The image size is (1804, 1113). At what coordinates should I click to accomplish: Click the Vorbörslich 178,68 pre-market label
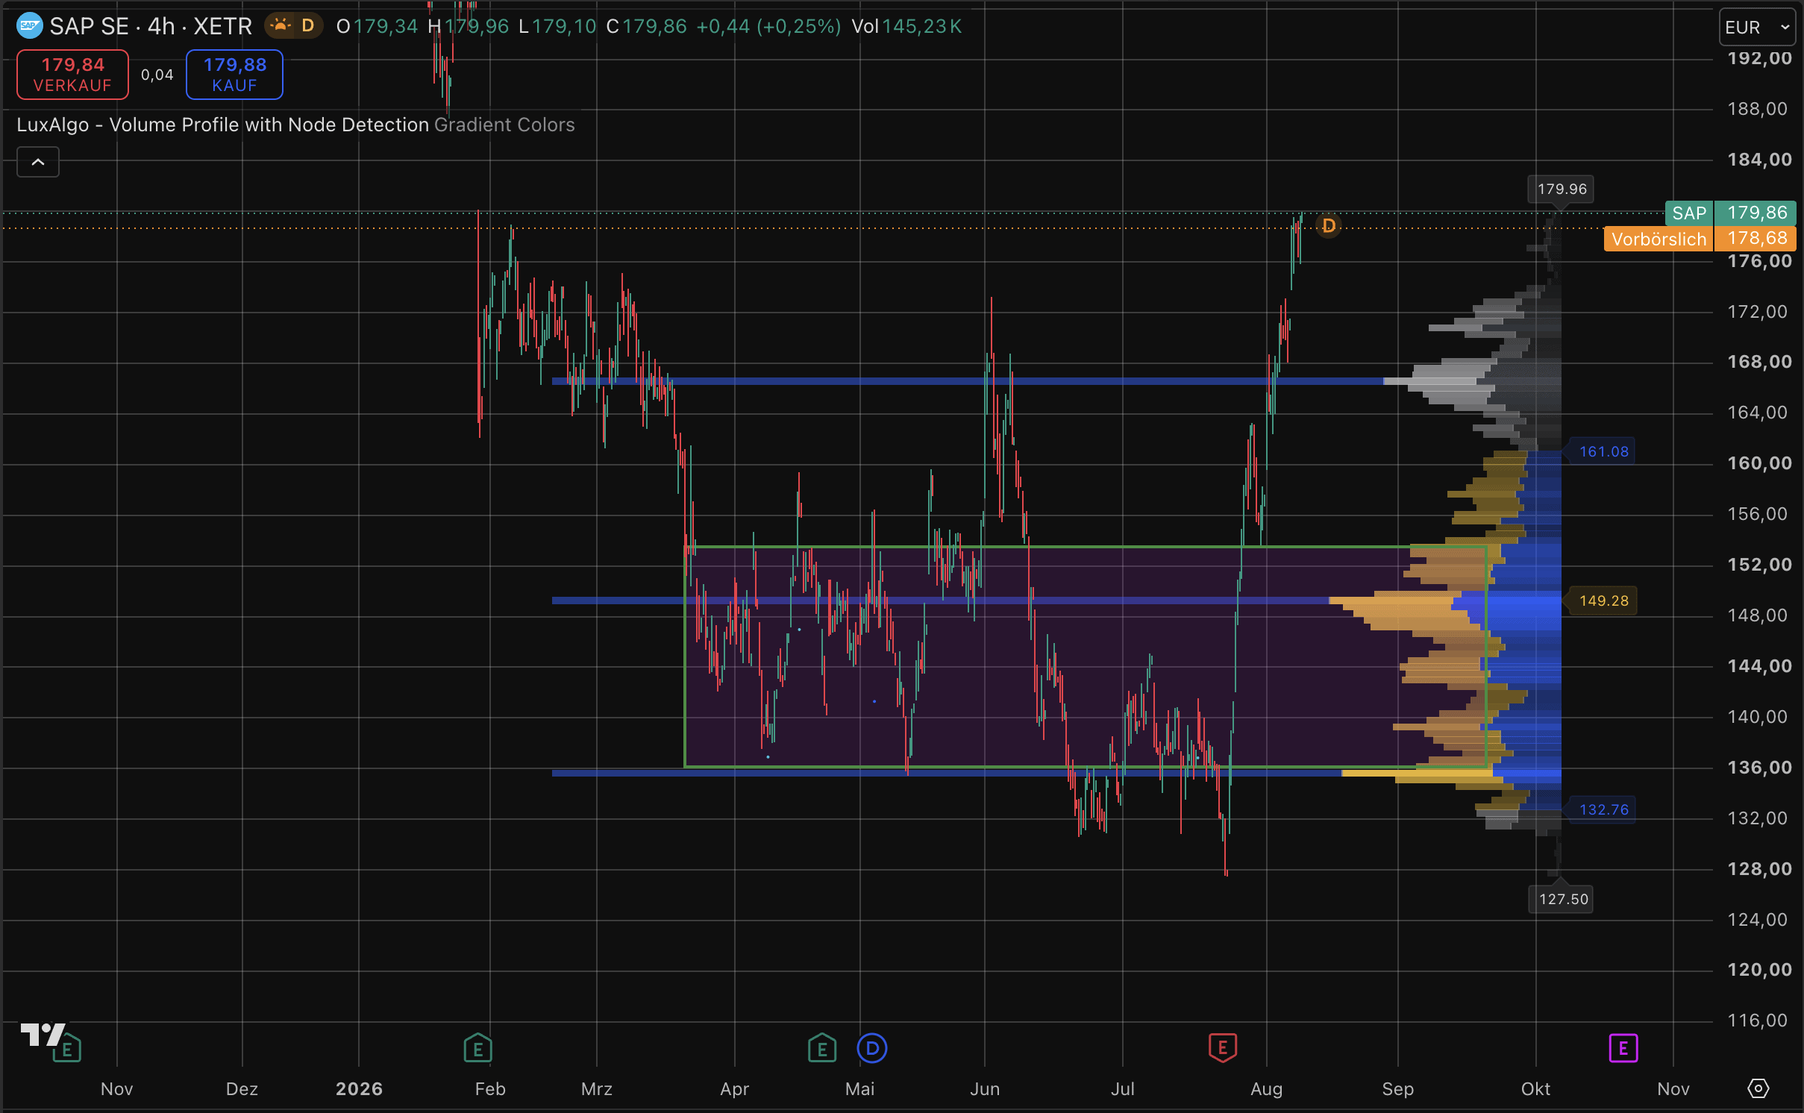click(1700, 239)
